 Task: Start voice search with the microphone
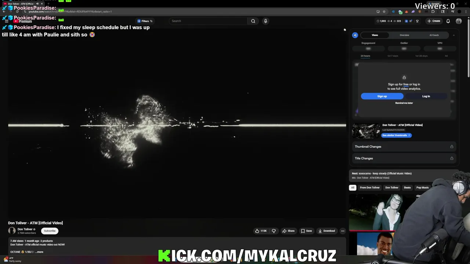click(x=265, y=21)
